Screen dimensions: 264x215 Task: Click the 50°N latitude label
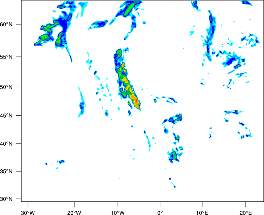pyautogui.click(x=6, y=87)
